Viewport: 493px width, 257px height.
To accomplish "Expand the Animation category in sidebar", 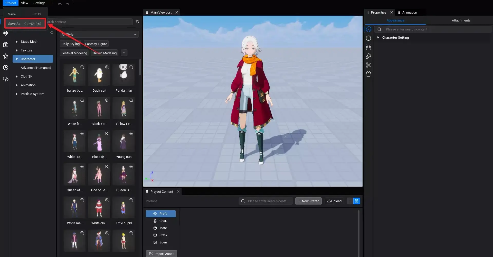I will (17, 85).
